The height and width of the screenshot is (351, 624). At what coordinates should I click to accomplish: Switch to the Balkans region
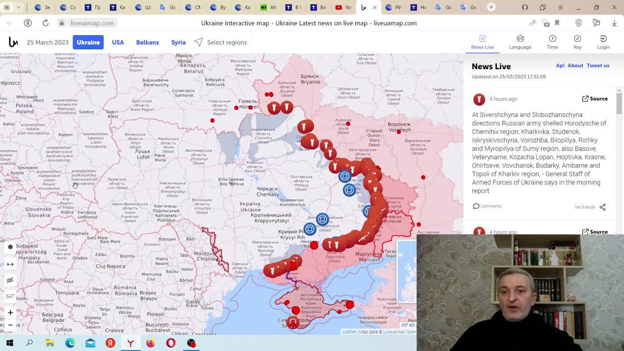[x=147, y=42]
